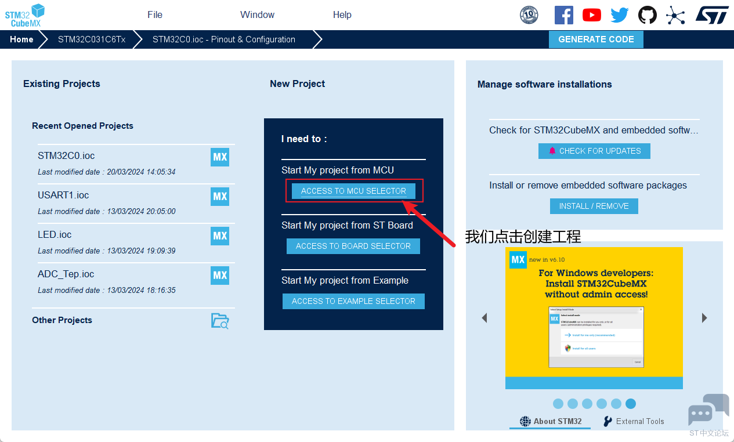Switch to External Tools tab
Screen dimensions: 734x442
coord(634,422)
